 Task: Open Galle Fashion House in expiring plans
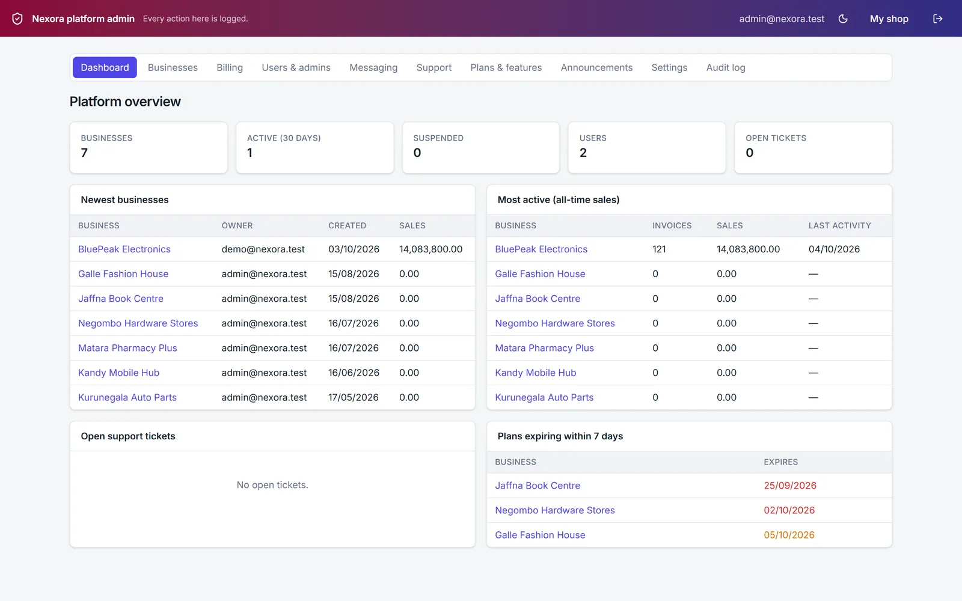[x=540, y=534]
